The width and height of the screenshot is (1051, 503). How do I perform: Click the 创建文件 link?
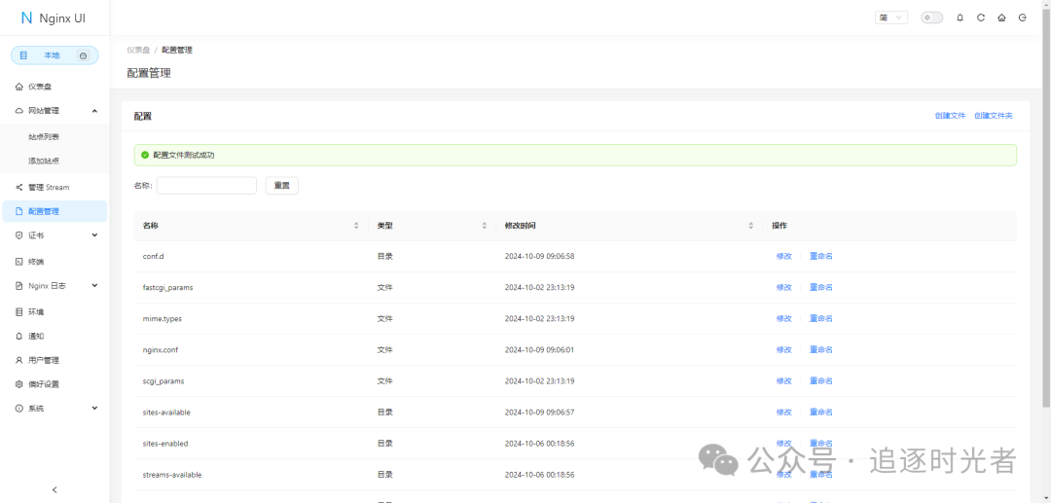[950, 116]
